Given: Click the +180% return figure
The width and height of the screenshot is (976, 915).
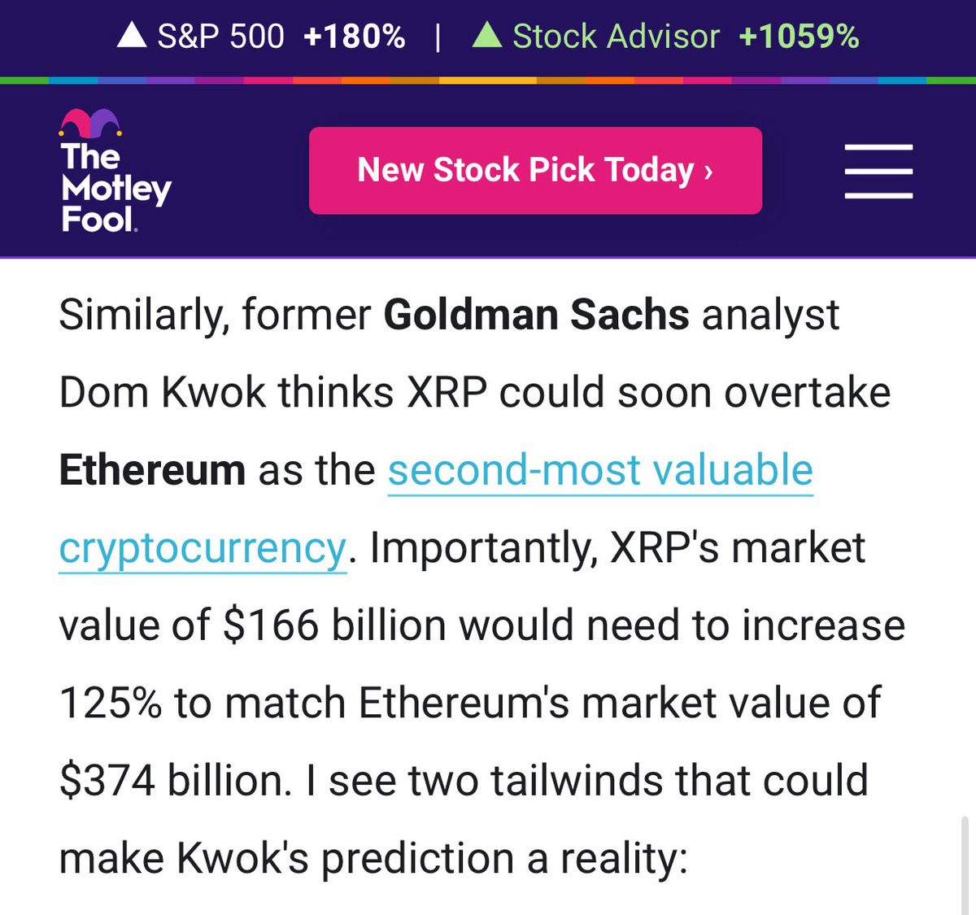Looking at the screenshot, I should click(354, 36).
